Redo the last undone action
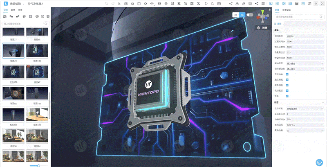This screenshot has width=327, height=167. click(113, 4)
